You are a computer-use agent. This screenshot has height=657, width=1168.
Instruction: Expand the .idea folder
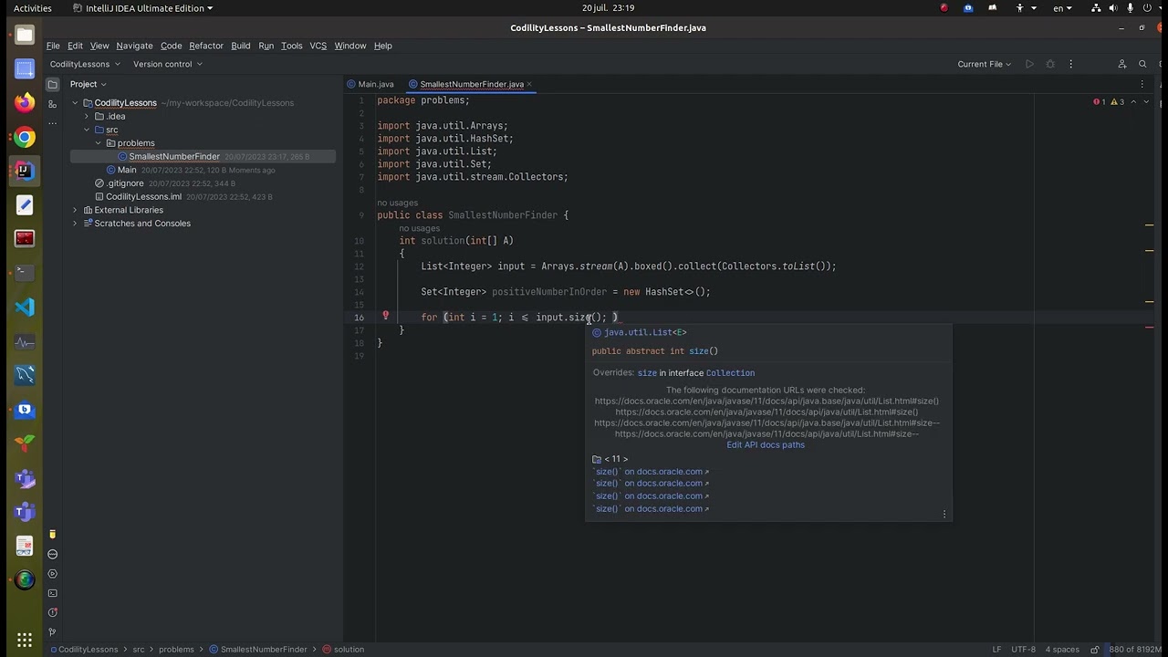(x=87, y=117)
